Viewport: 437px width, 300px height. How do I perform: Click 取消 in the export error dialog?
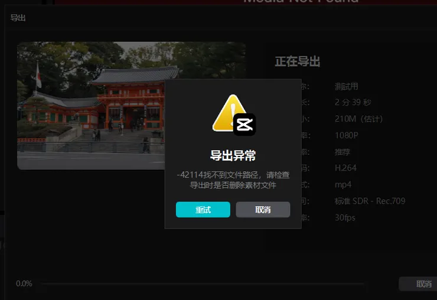point(263,210)
